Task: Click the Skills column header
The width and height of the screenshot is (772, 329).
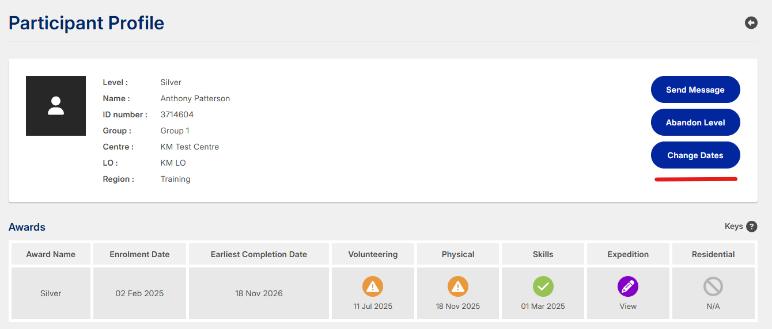Action: [543, 254]
